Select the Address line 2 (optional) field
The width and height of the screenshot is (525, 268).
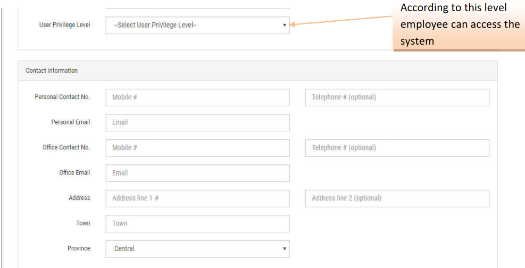click(x=397, y=198)
